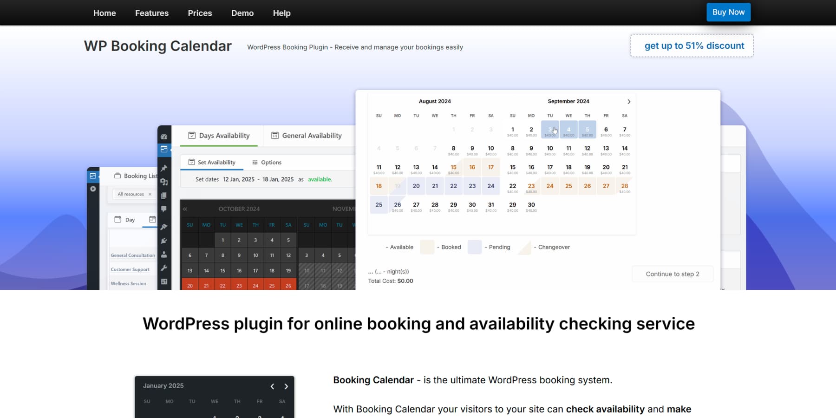The width and height of the screenshot is (836, 418).
Task: Open the Media library icon in the sidebar
Action: coord(164,181)
